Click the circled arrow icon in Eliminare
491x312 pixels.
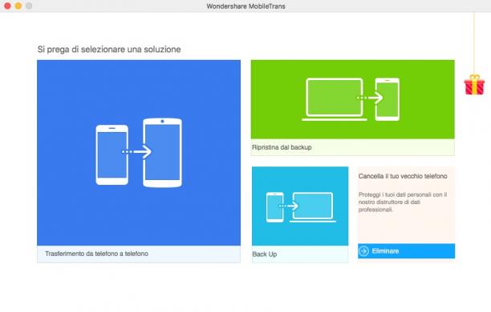click(364, 251)
